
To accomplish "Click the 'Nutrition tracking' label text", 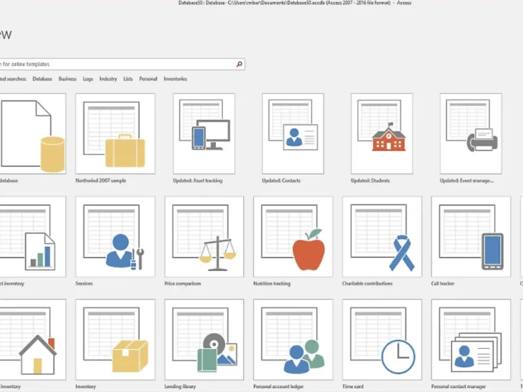I will [272, 284].
